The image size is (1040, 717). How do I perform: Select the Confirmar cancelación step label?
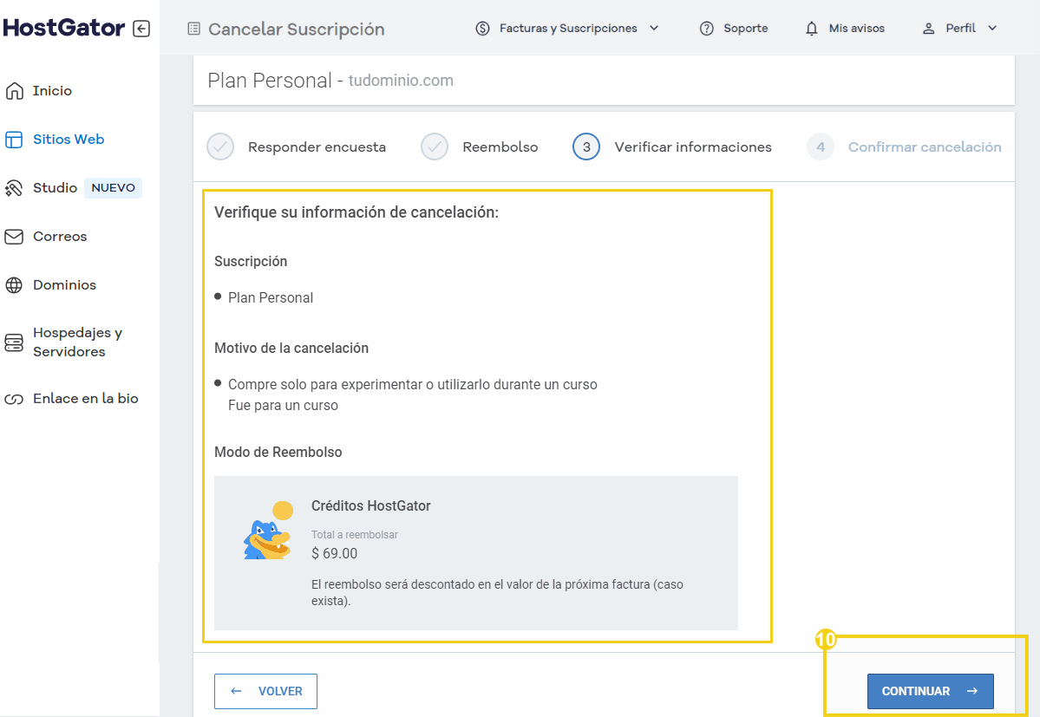click(925, 147)
